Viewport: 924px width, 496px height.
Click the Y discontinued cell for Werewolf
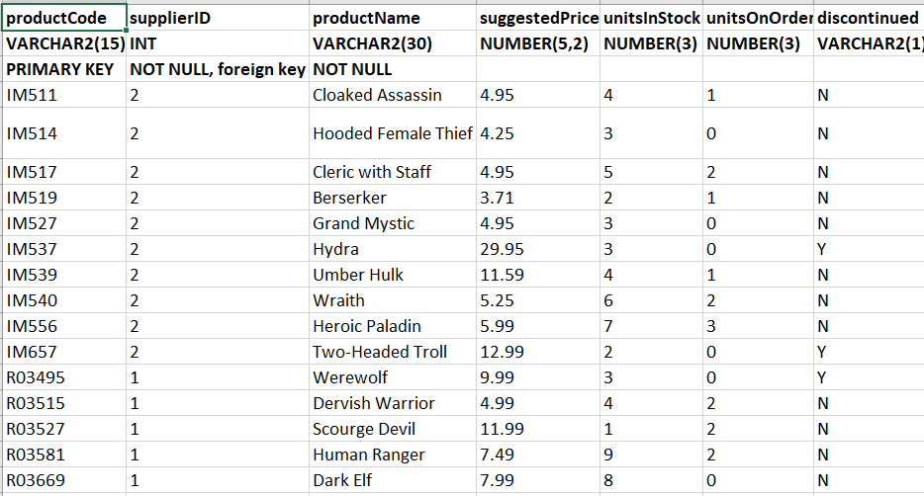coord(869,377)
